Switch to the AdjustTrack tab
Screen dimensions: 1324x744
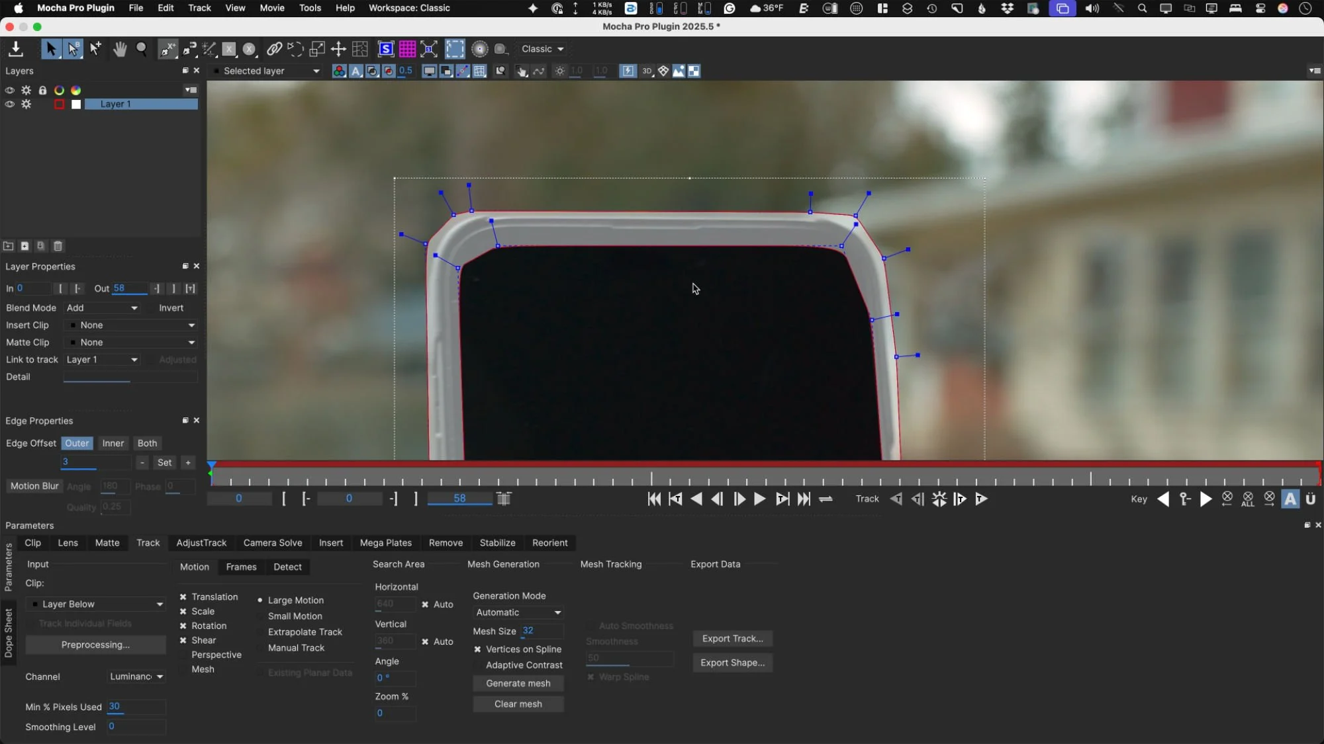[201, 543]
